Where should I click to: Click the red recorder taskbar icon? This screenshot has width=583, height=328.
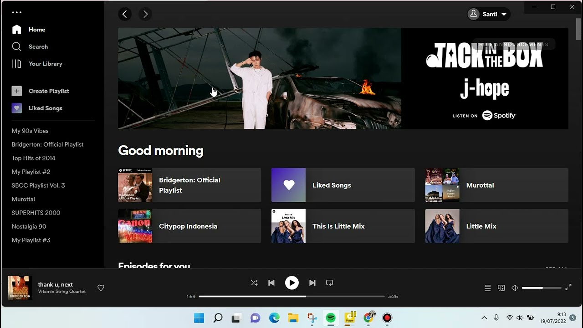(387, 318)
